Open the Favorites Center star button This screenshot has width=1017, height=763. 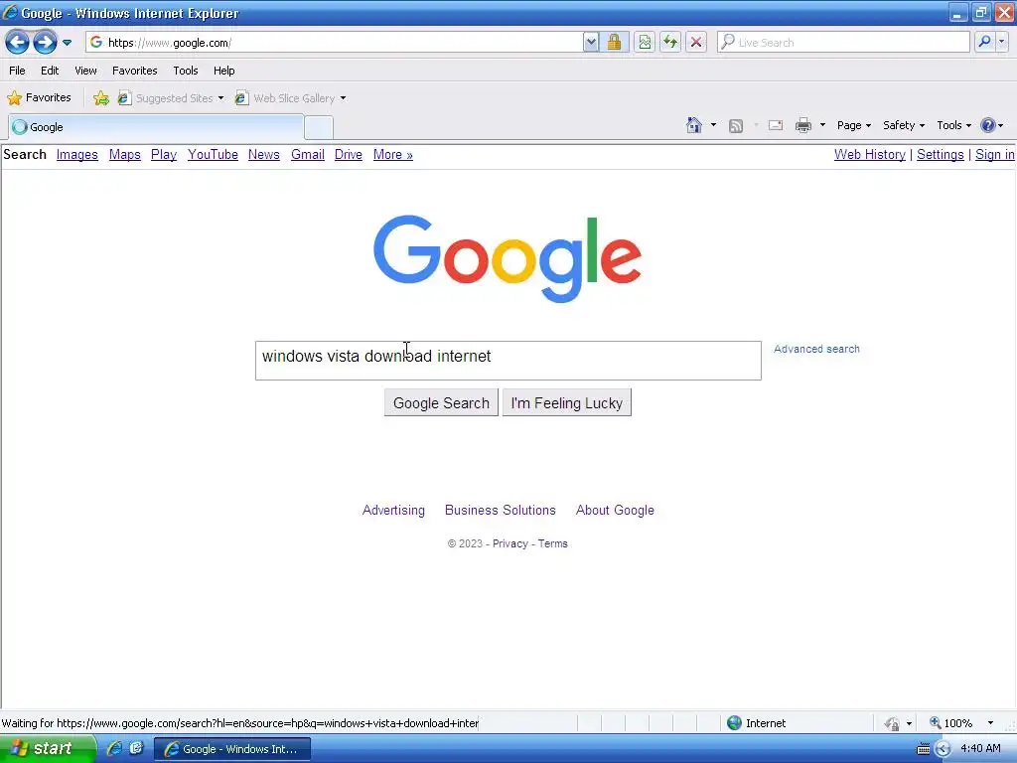(x=39, y=98)
